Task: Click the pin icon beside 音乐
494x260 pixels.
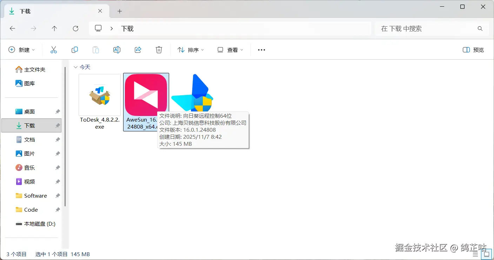Action: [x=58, y=167]
